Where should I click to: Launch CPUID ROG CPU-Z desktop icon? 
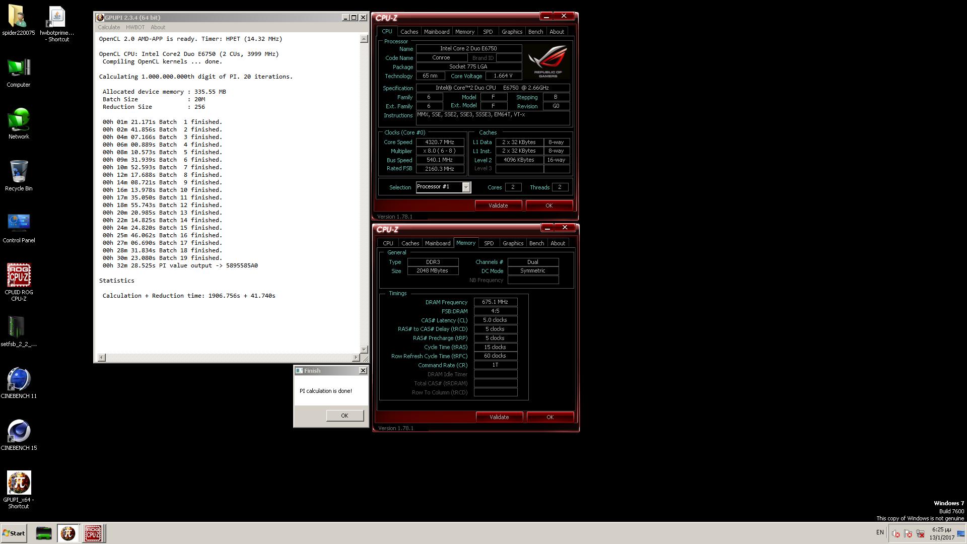click(19, 282)
